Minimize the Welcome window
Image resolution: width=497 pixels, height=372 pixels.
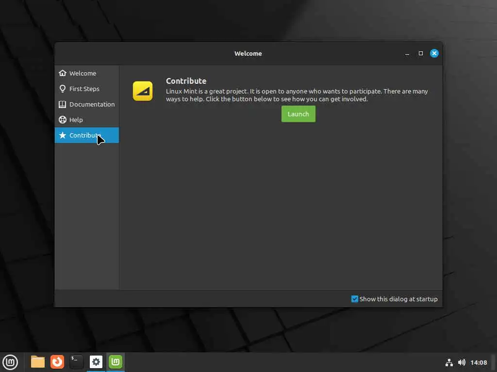tap(407, 53)
